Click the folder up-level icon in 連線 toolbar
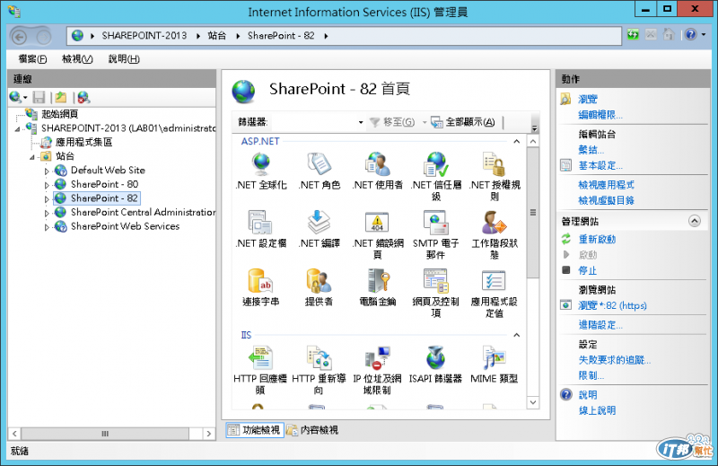The width and height of the screenshot is (718, 466). (x=60, y=97)
